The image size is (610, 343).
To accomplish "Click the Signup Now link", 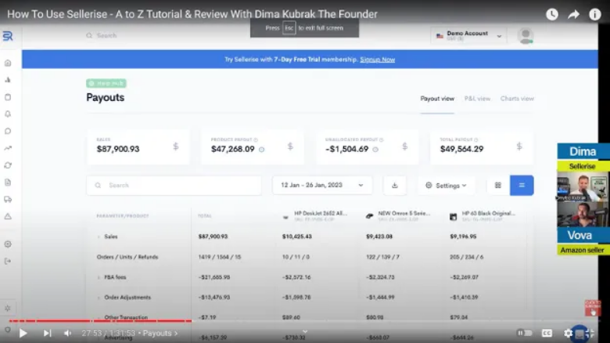I will coord(378,60).
